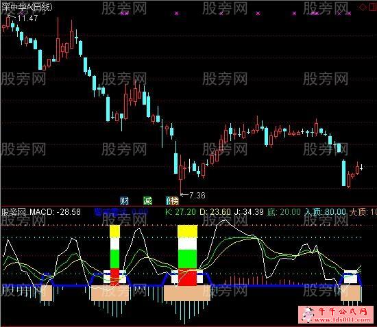The width and height of the screenshot is (377, 327).
Task: Select the MACD: -28.58 indicator value
Action: click(55, 212)
